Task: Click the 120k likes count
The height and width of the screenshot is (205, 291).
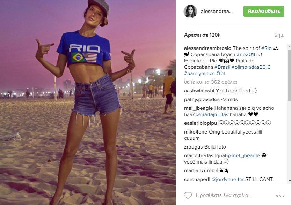Action: point(202,35)
